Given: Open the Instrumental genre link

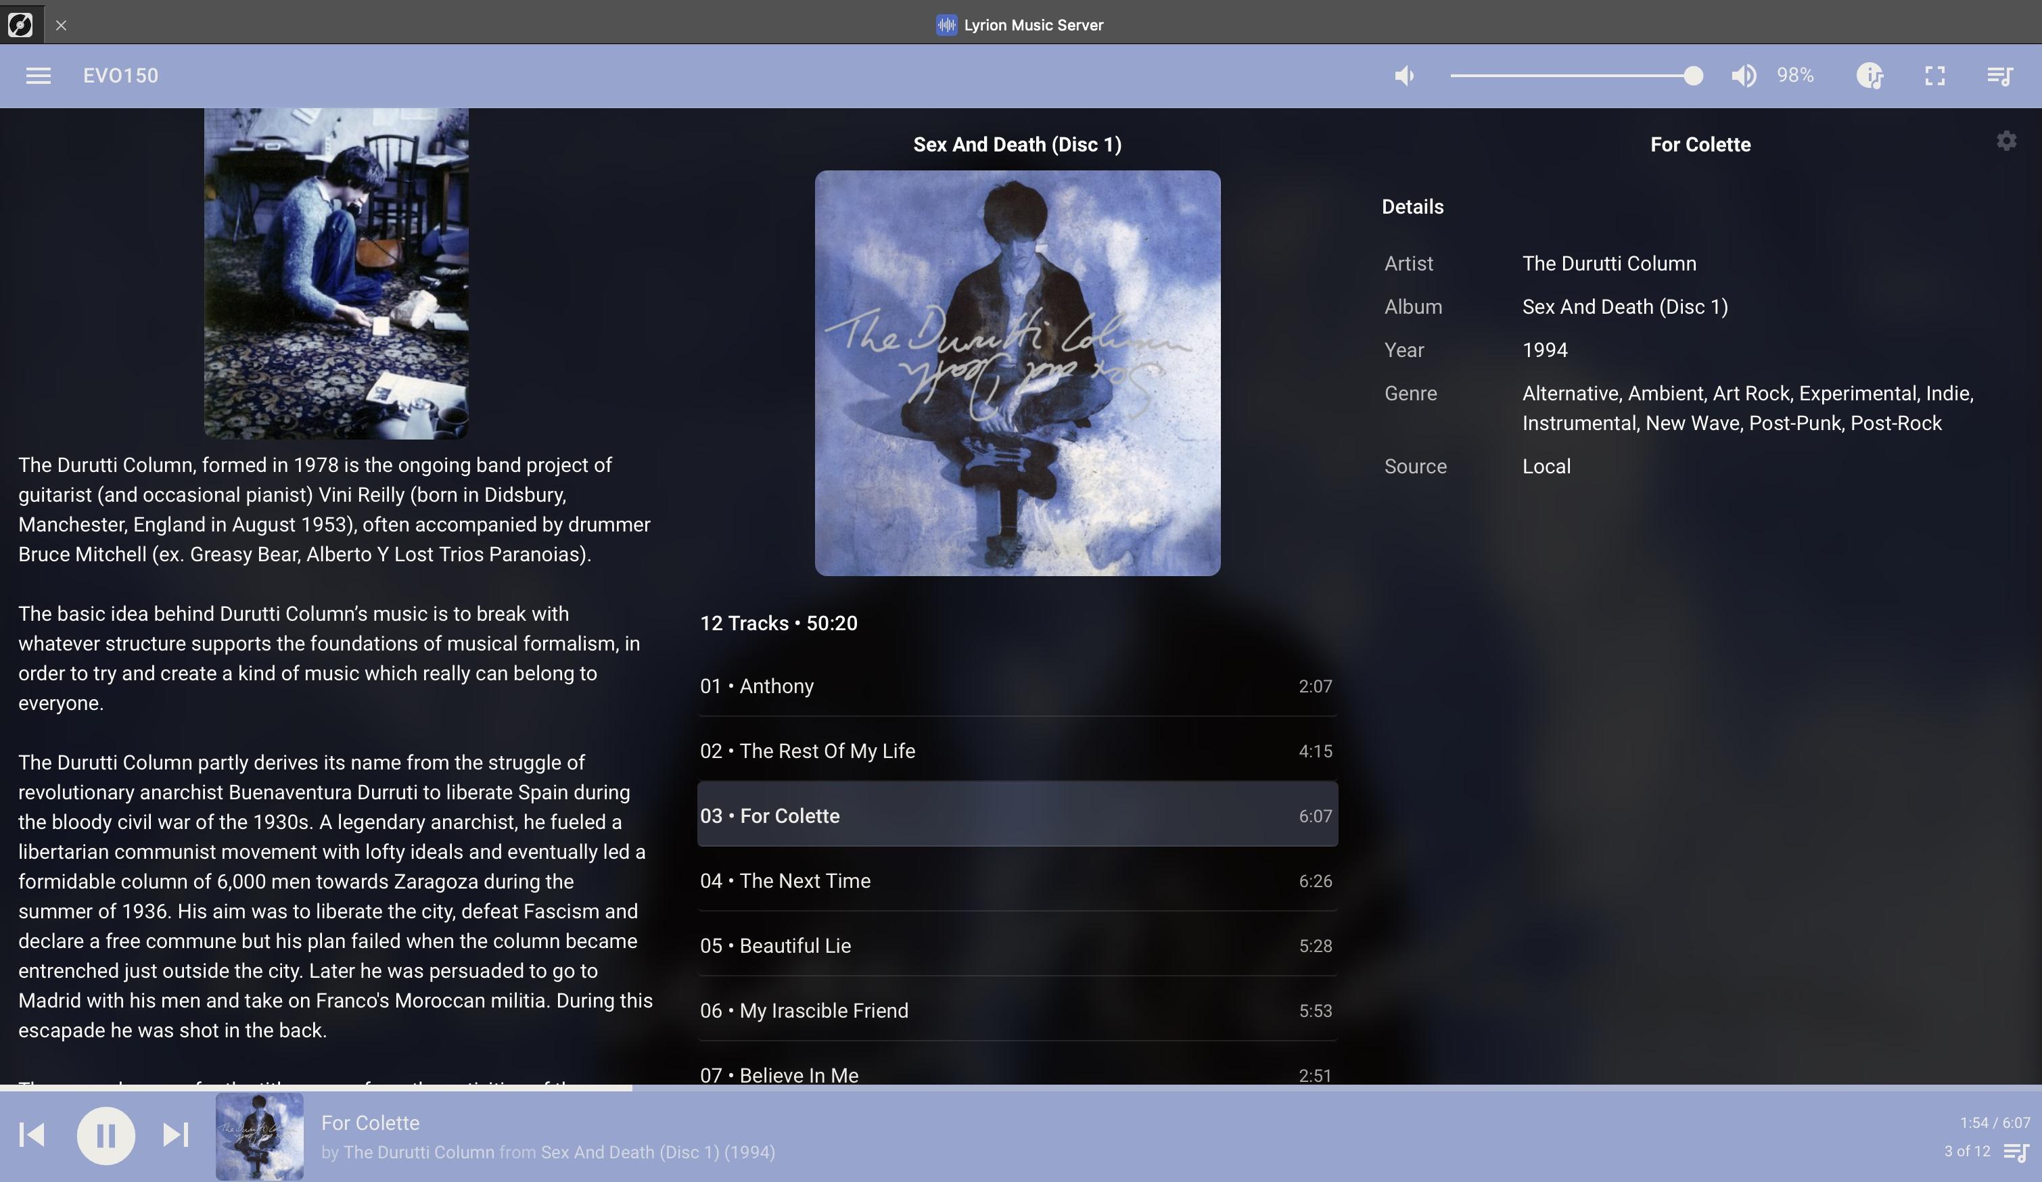Looking at the screenshot, I should pos(1579,424).
